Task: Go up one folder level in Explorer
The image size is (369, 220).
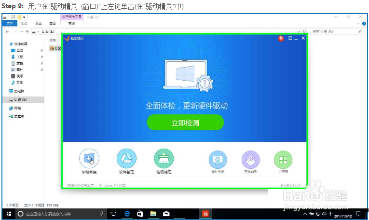Action: 27,32
